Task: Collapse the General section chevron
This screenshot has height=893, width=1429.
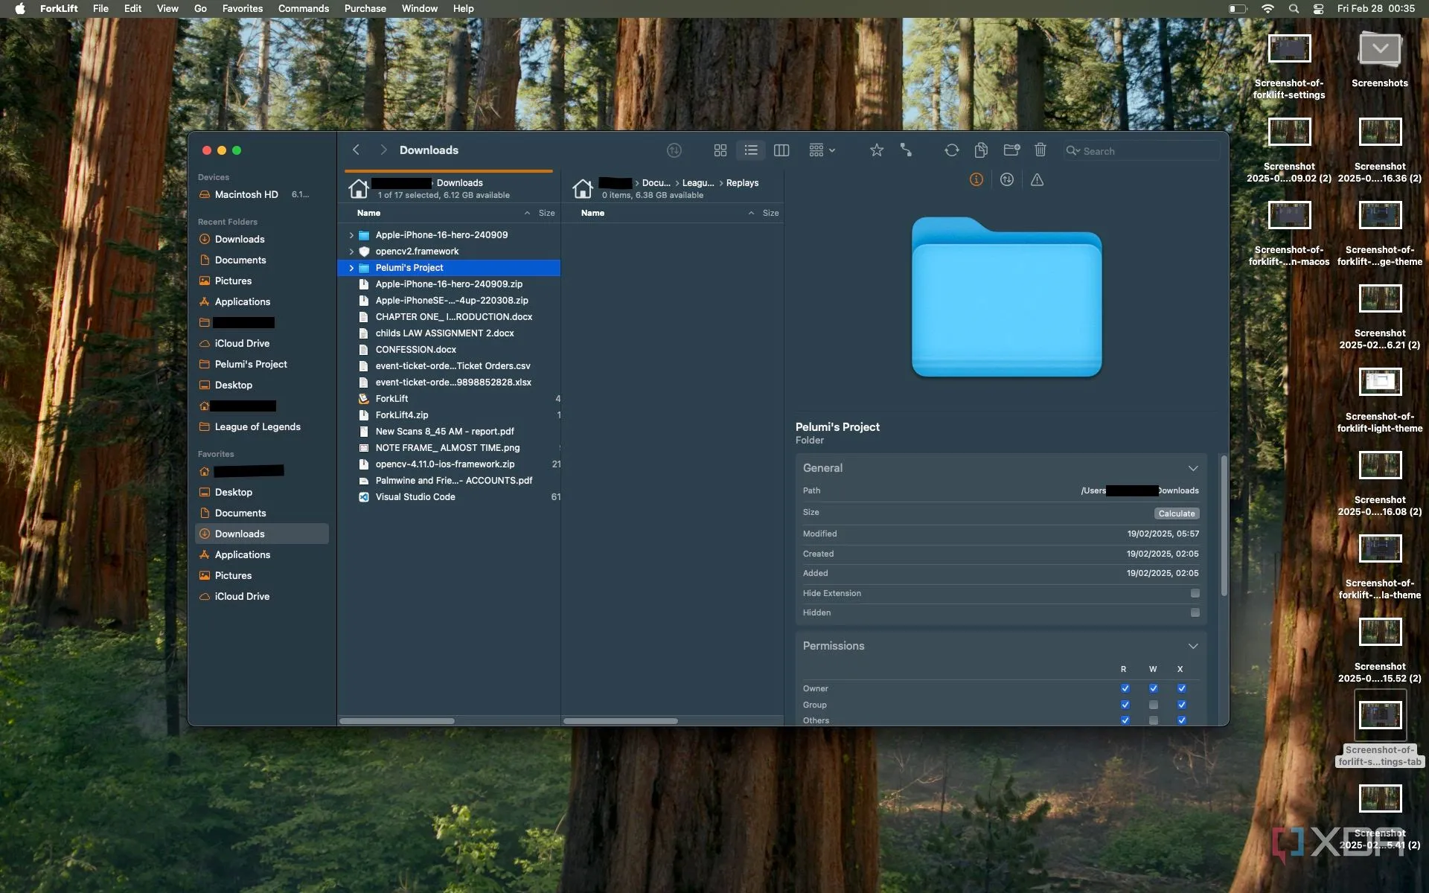Action: click(x=1192, y=468)
